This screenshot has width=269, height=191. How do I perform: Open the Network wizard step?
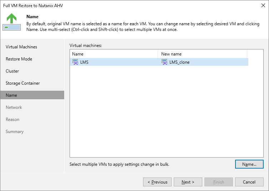14,107
